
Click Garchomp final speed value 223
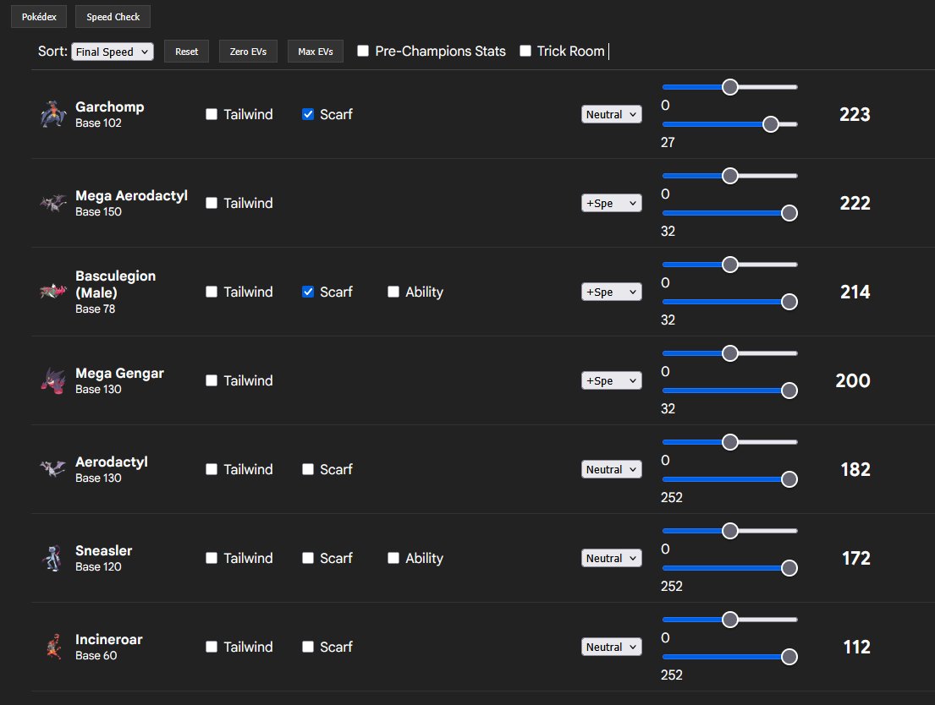pyautogui.click(x=855, y=114)
